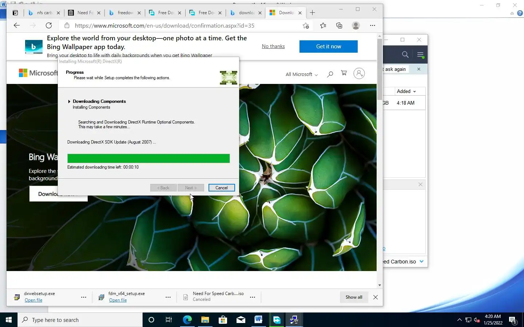Expand the Carbon.iso chevron in download manager

(421, 261)
